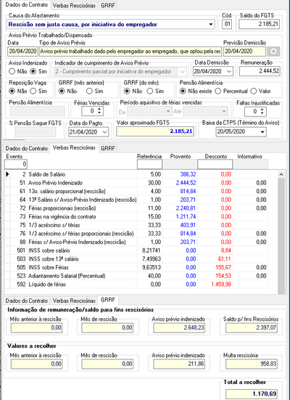Select 13o. salário proporcional (rescisão) row
The height and width of the screenshot is (400, 290).
pos(136,191)
